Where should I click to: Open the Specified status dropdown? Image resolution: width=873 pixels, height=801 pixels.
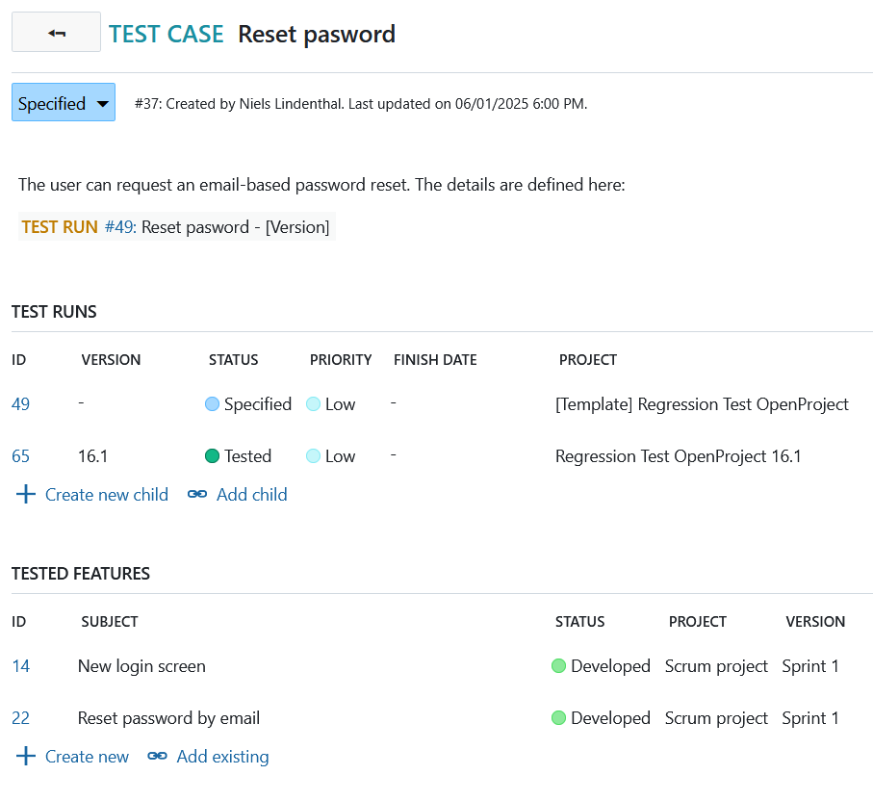tap(63, 102)
